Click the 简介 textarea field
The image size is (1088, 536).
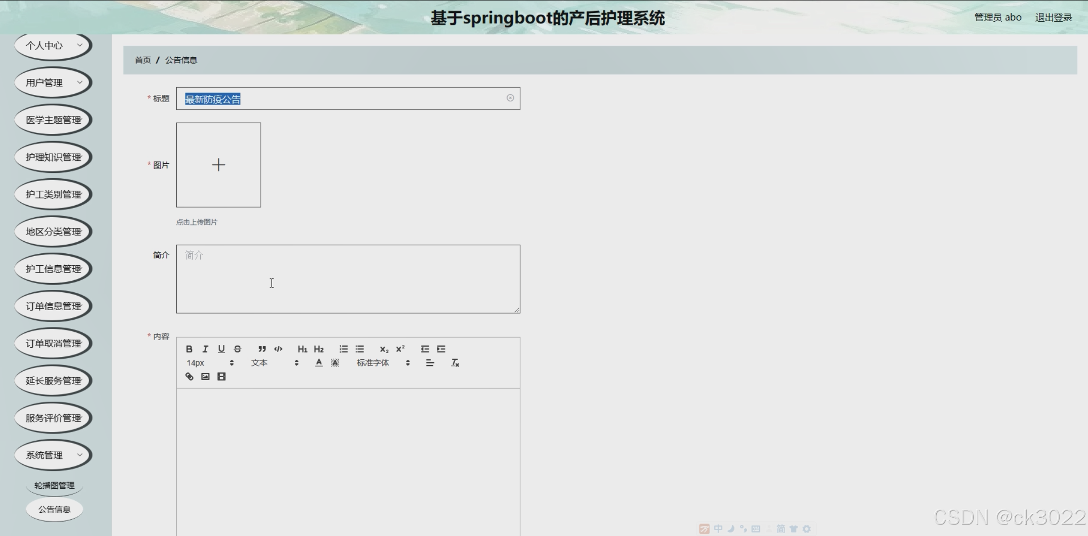[x=348, y=279]
